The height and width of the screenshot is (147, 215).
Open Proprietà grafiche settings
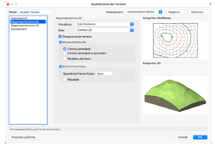pos(24,137)
